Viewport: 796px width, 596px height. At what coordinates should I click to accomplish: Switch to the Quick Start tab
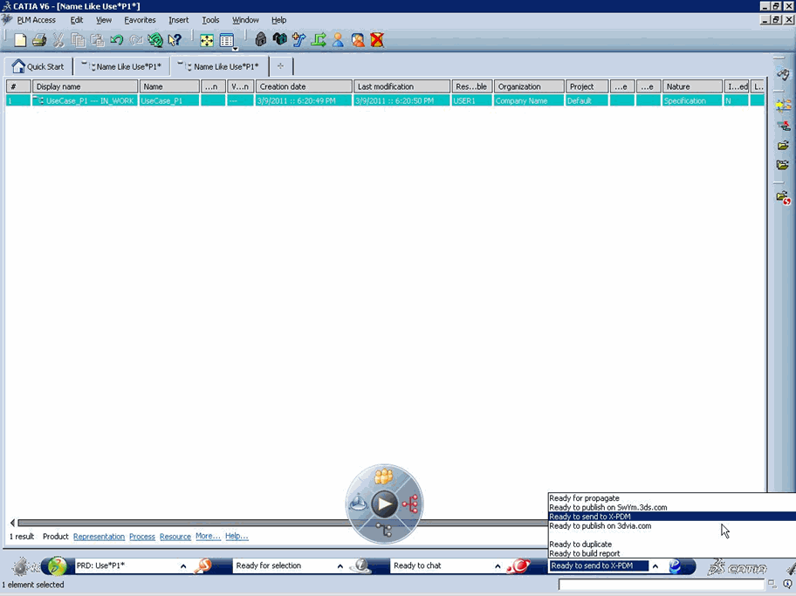click(38, 66)
